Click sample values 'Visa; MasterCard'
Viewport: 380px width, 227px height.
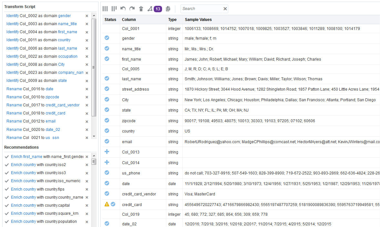(200, 194)
